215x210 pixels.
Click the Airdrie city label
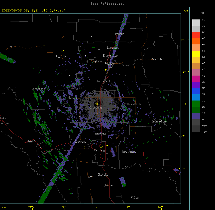coord(101,134)
